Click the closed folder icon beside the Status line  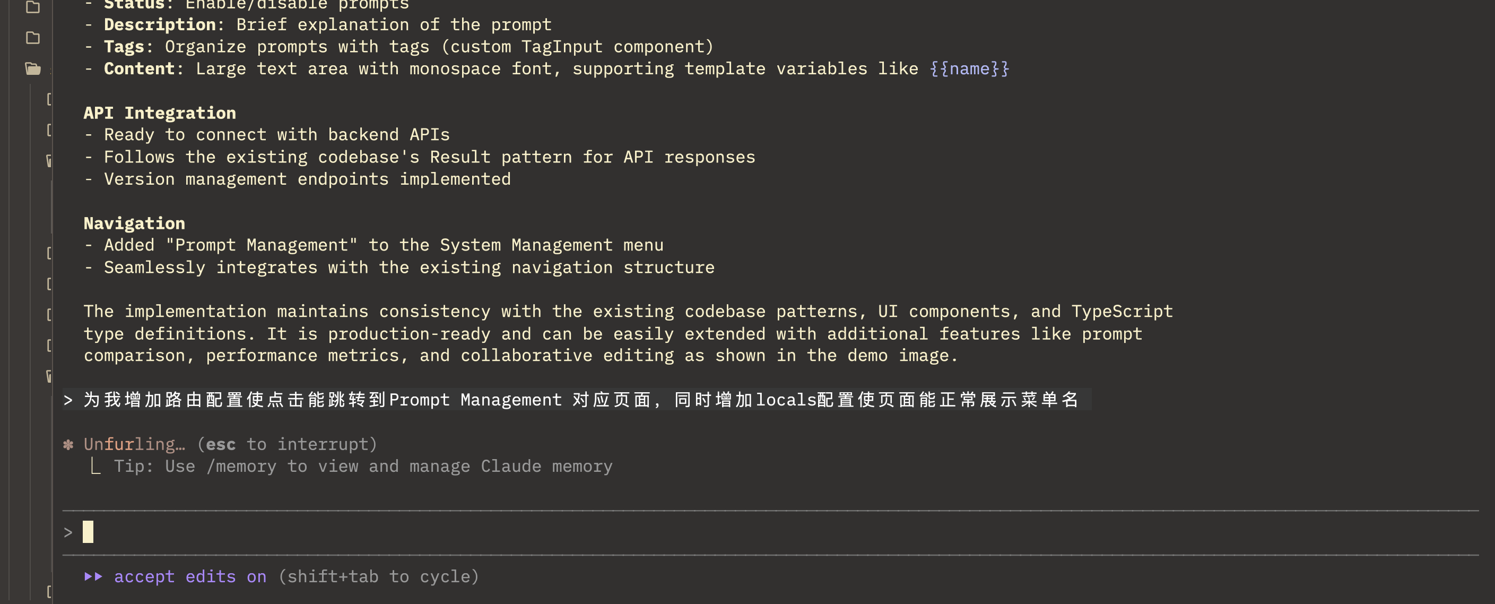(x=33, y=7)
